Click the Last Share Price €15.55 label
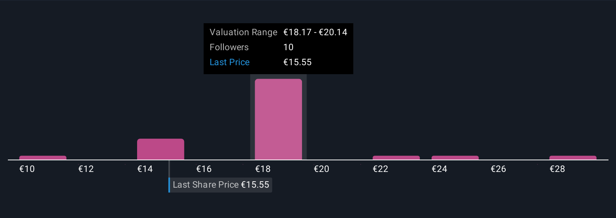 pyautogui.click(x=221, y=185)
